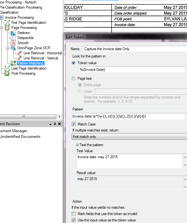
Task: Select the Page text radio button
Action: click(x=73, y=78)
